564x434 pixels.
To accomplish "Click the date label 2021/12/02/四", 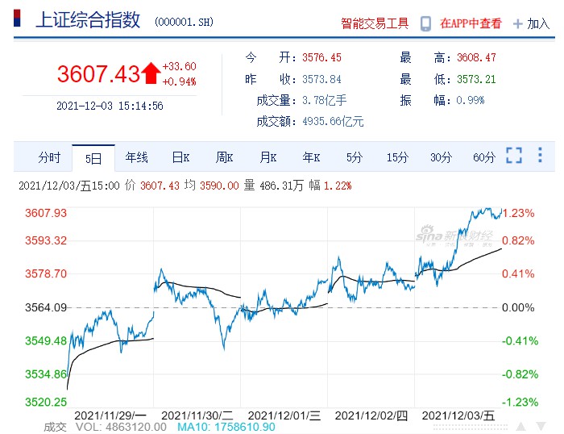I will coord(371,415).
